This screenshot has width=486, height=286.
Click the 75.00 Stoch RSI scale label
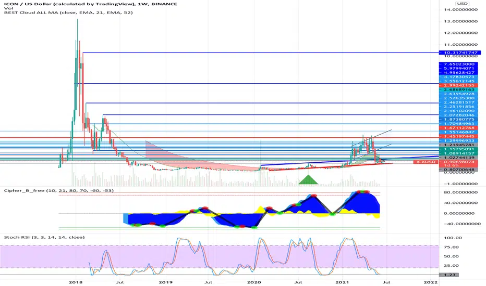(x=451, y=247)
